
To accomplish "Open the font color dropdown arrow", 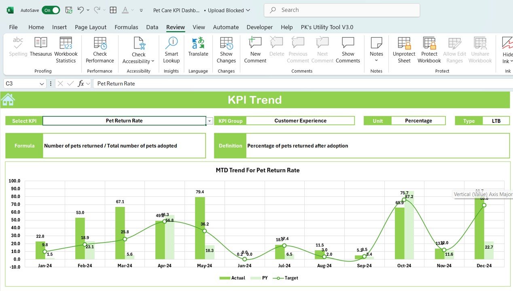I will 133,10.
